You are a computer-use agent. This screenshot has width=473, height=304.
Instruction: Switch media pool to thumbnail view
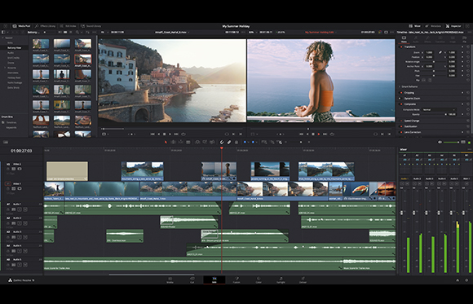[x=65, y=33]
